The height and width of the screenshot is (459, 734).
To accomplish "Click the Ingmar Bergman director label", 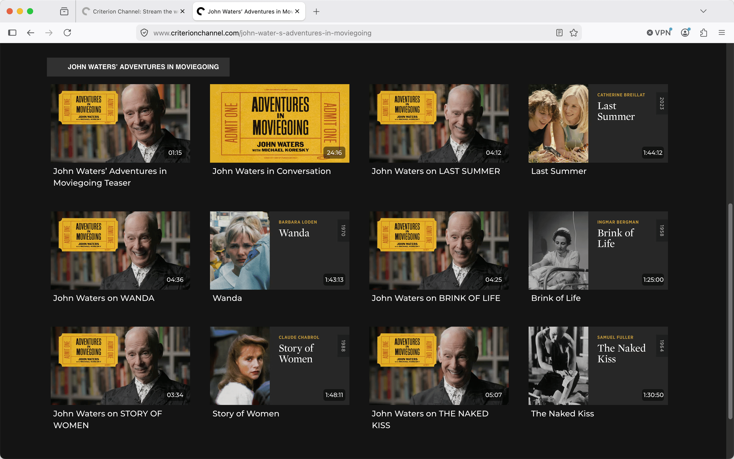I will point(618,222).
